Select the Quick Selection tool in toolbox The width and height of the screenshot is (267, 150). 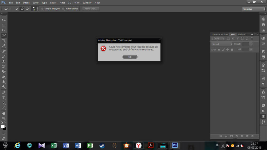tap(3, 35)
